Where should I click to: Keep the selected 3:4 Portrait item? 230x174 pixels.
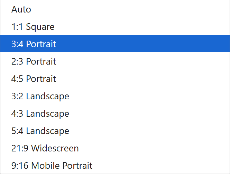click(x=115, y=43)
